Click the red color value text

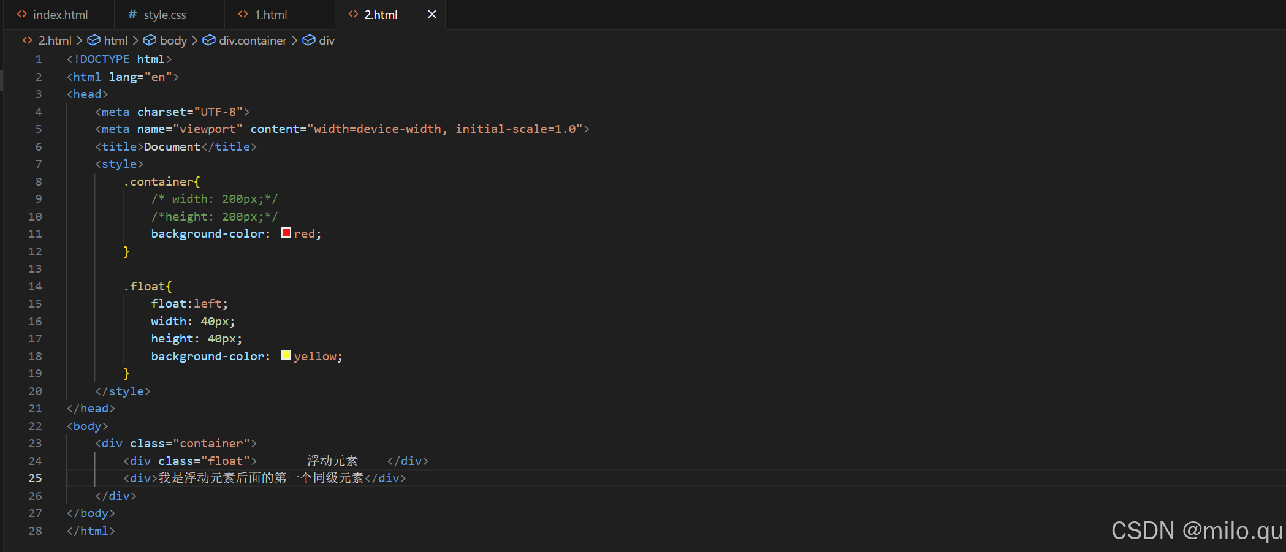click(305, 234)
